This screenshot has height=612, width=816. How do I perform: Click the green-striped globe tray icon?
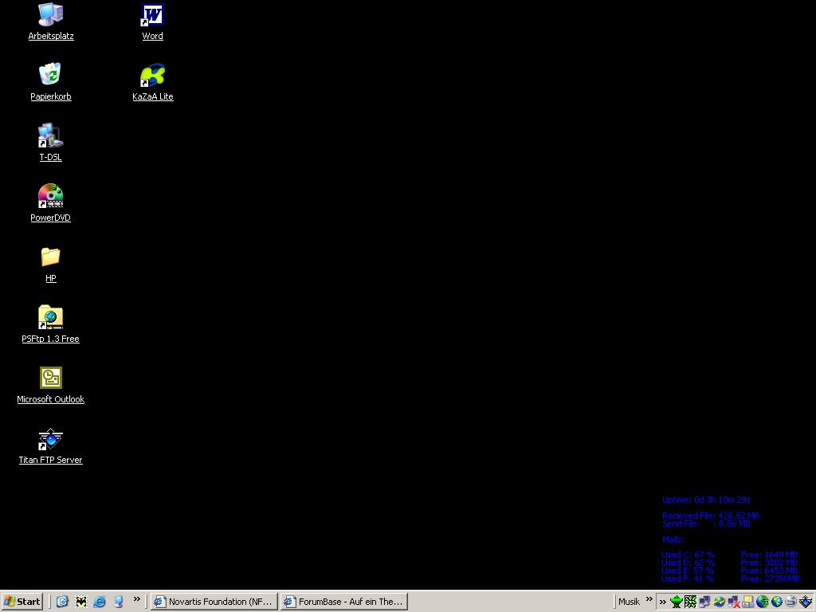click(x=763, y=602)
